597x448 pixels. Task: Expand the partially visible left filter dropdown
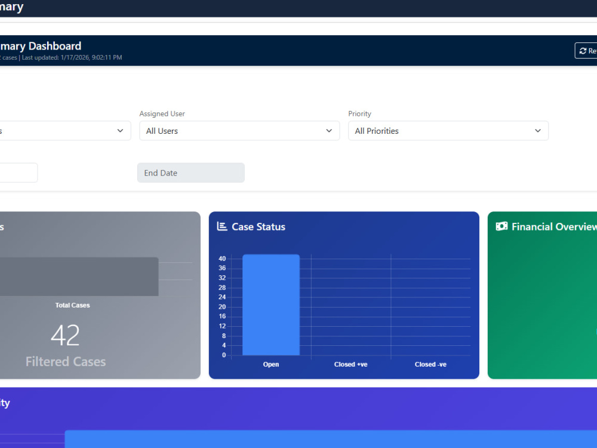coord(65,131)
